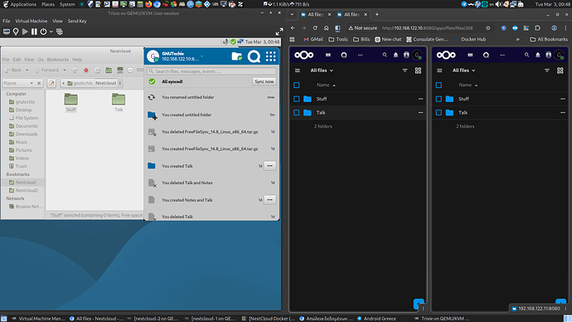Click the browser address bar URL
The height and width of the screenshot is (322, 572).
(427, 28)
